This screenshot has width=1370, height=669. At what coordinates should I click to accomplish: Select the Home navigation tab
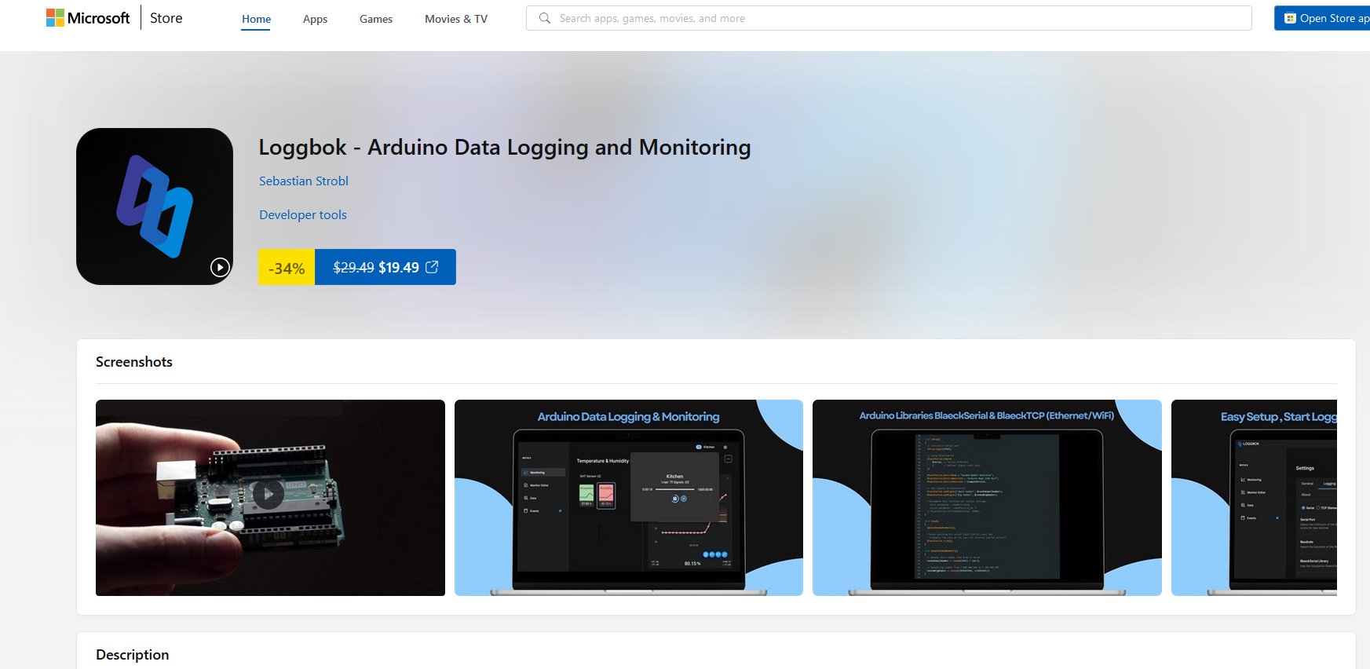click(256, 19)
